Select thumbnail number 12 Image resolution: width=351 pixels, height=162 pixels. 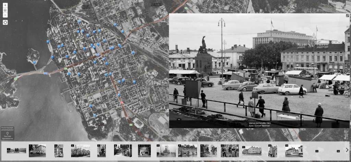point(252,150)
